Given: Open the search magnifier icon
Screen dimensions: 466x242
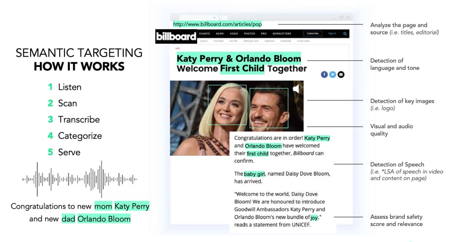Looking at the screenshot, I should click(x=345, y=33).
